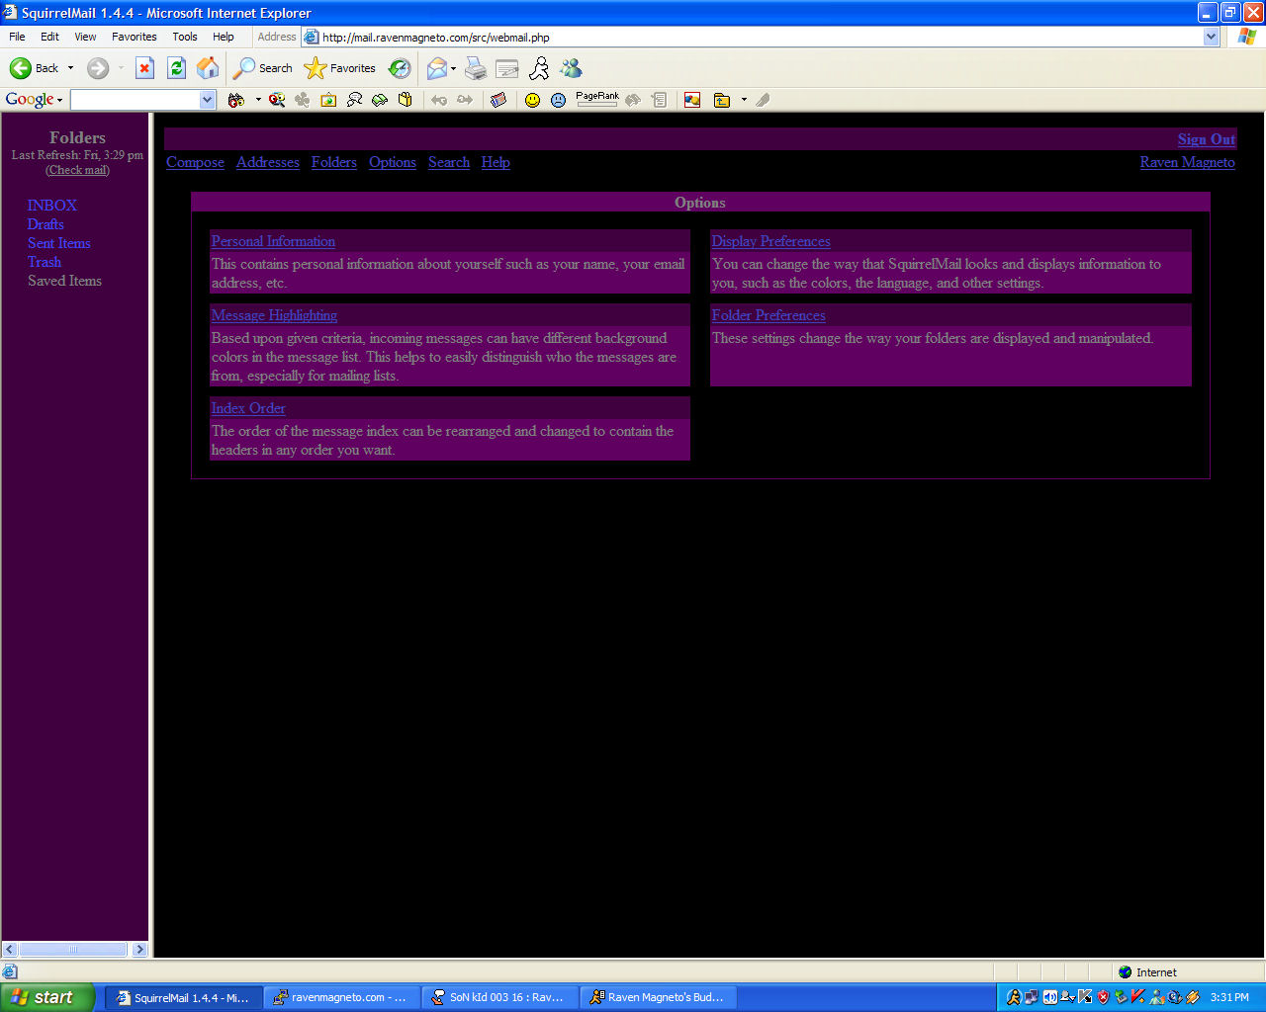Click the Back navigation button

(34, 68)
